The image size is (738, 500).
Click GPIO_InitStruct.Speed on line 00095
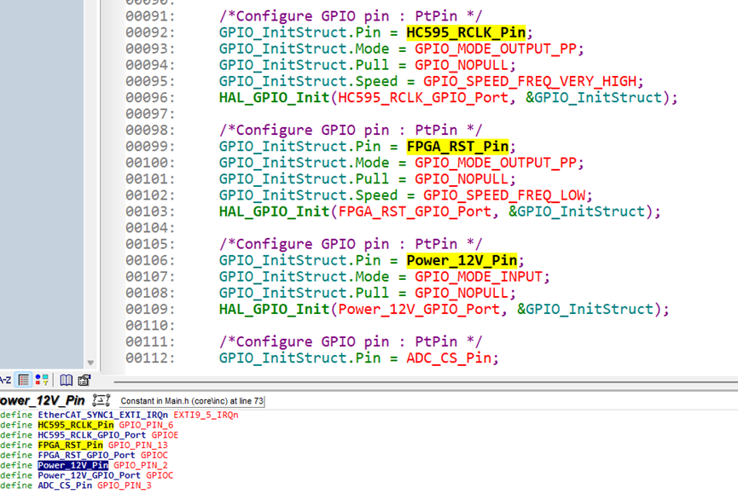point(308,81)
